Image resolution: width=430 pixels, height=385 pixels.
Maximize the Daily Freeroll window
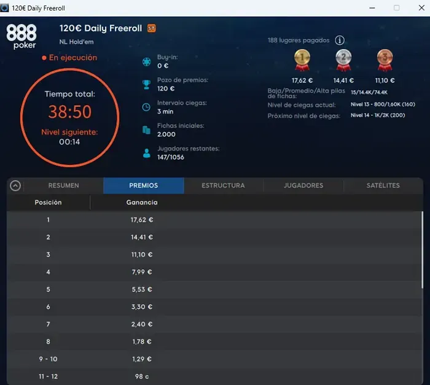(x=397, y=8)
